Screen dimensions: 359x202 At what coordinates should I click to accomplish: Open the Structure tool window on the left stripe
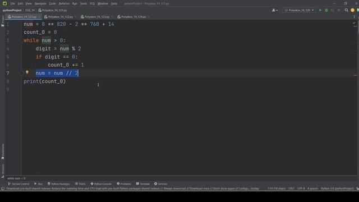[x=3, y=171]
